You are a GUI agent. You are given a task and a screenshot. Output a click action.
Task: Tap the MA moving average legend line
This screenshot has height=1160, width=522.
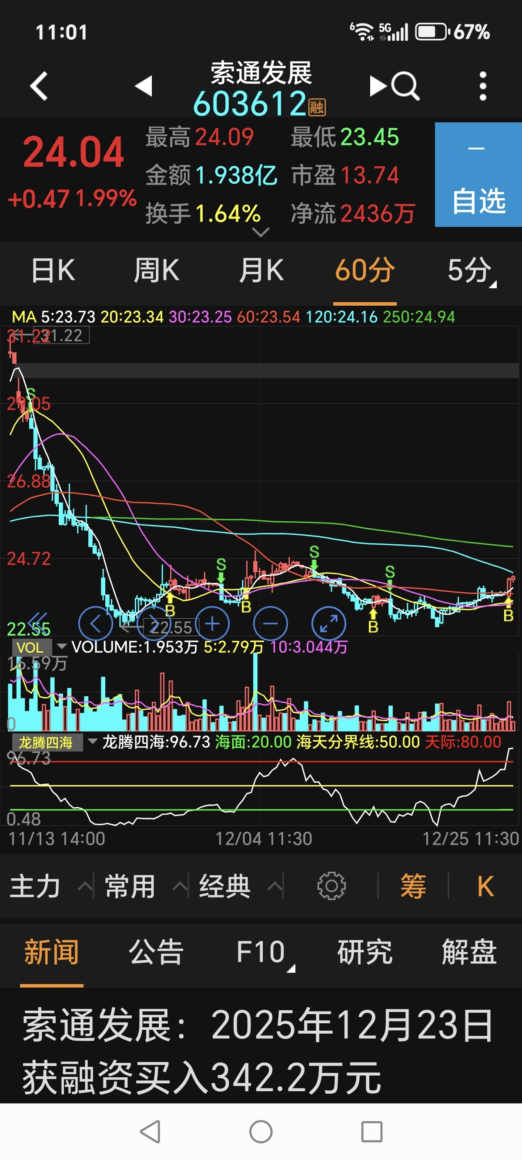233,317
